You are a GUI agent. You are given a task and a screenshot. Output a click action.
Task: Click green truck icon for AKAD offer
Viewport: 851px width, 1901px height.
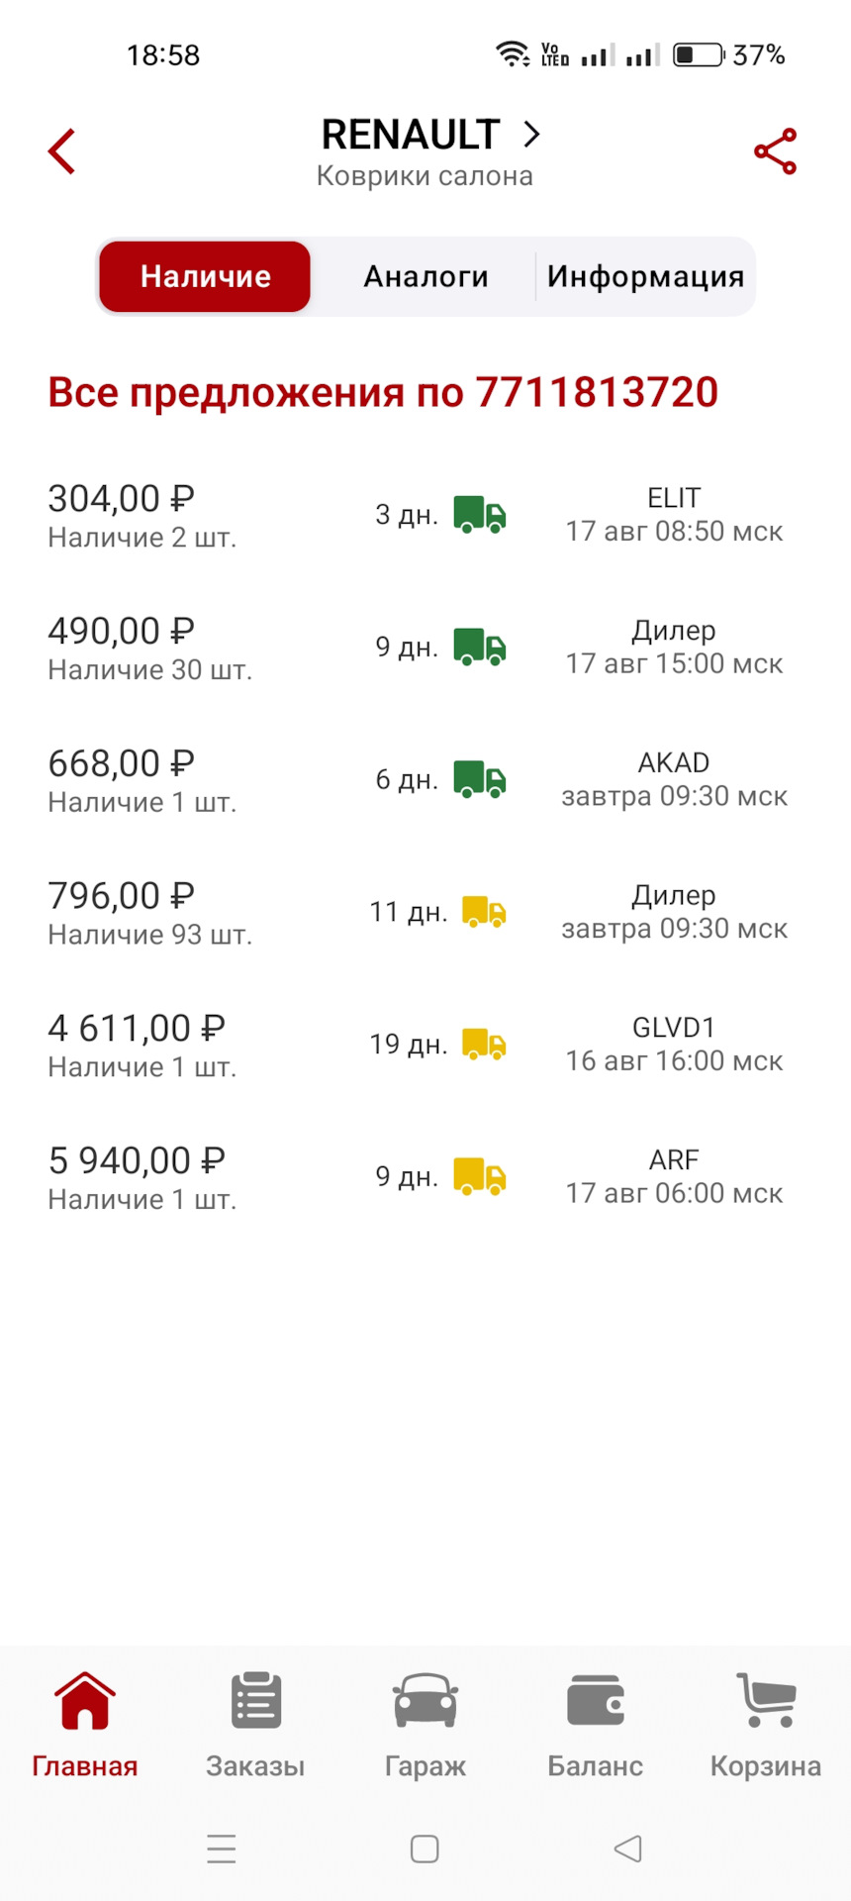pyautogui.click(x=480, y=779)
